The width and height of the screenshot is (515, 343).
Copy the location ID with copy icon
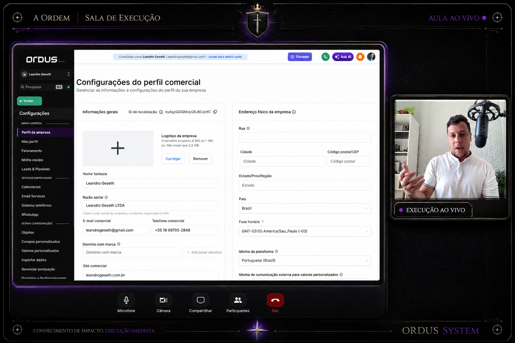point(215,112)
